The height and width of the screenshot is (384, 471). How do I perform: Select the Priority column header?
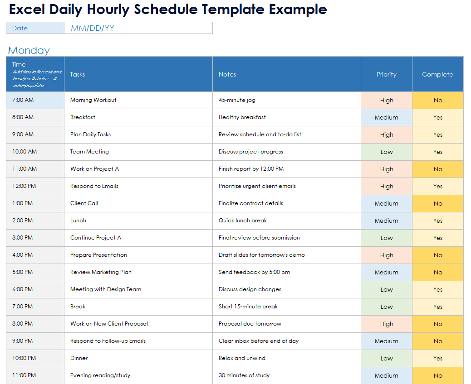(386, 74)
